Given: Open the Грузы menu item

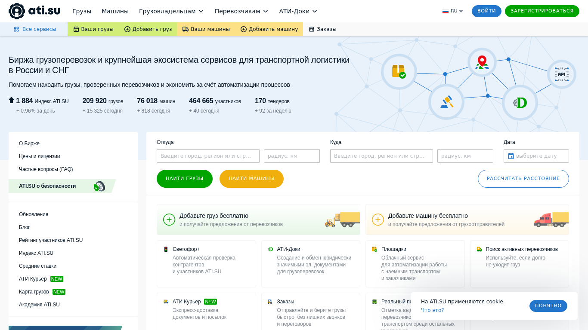Looking at the screenshot, I should coord(82,11).
